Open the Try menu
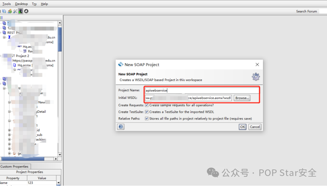Screen dimensions: 327x186 pyautogui.click(x=34, y=4)
